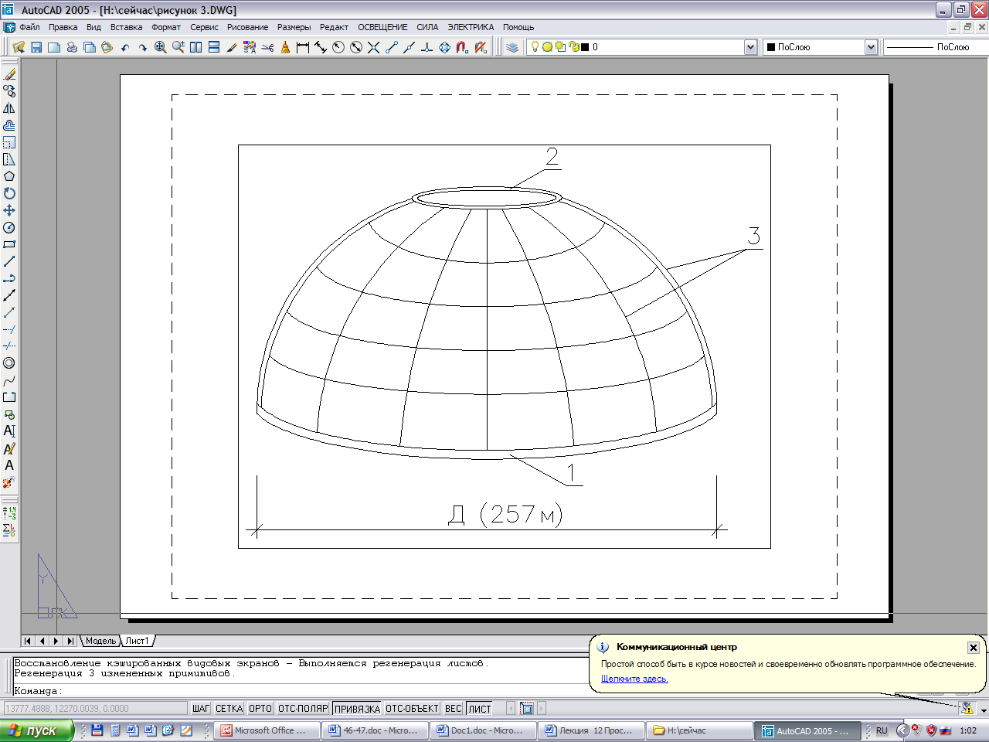Open the ПоСлою color dropdown
Image resolution: width=989 pixels, height=742 pixels.
coord(871,47)
